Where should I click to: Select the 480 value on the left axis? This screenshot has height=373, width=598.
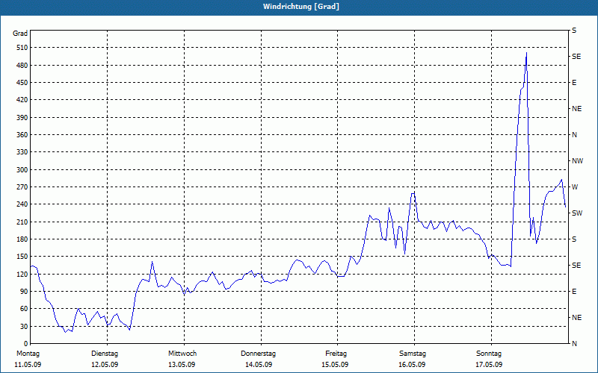point(22,66)
